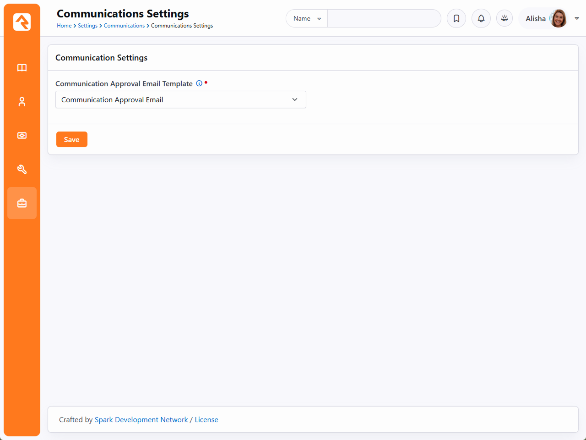Open the License link in the footer
Viewport: 586px width, 440px height.
pyautogui.click(x=206, y=420)
